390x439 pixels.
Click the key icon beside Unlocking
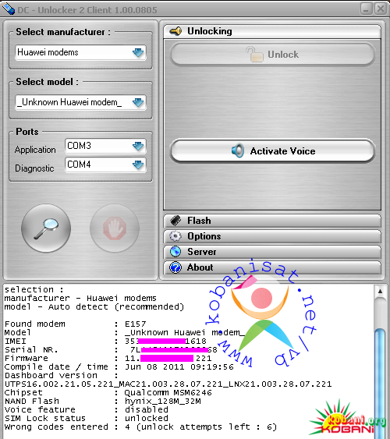point(175,31)
